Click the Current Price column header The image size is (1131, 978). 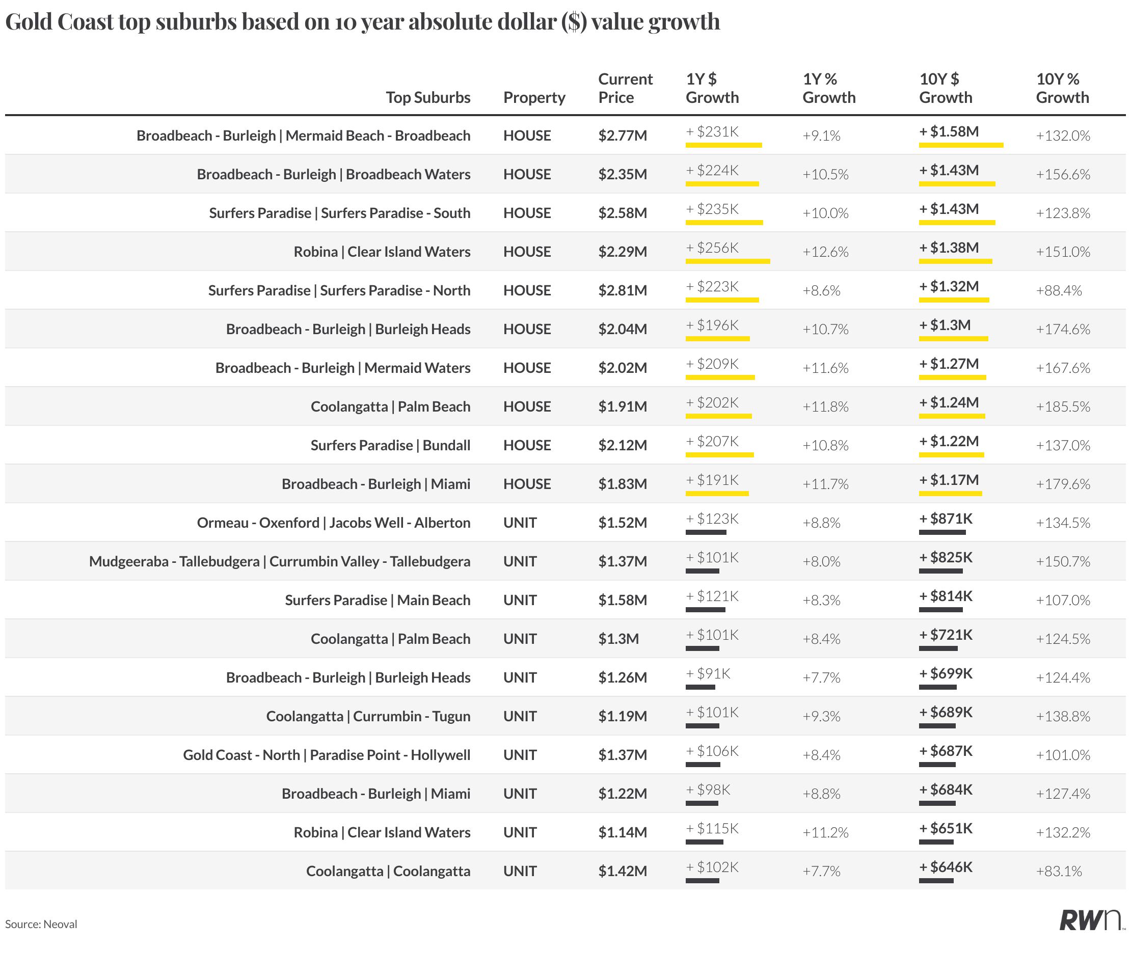pos(625,88)
